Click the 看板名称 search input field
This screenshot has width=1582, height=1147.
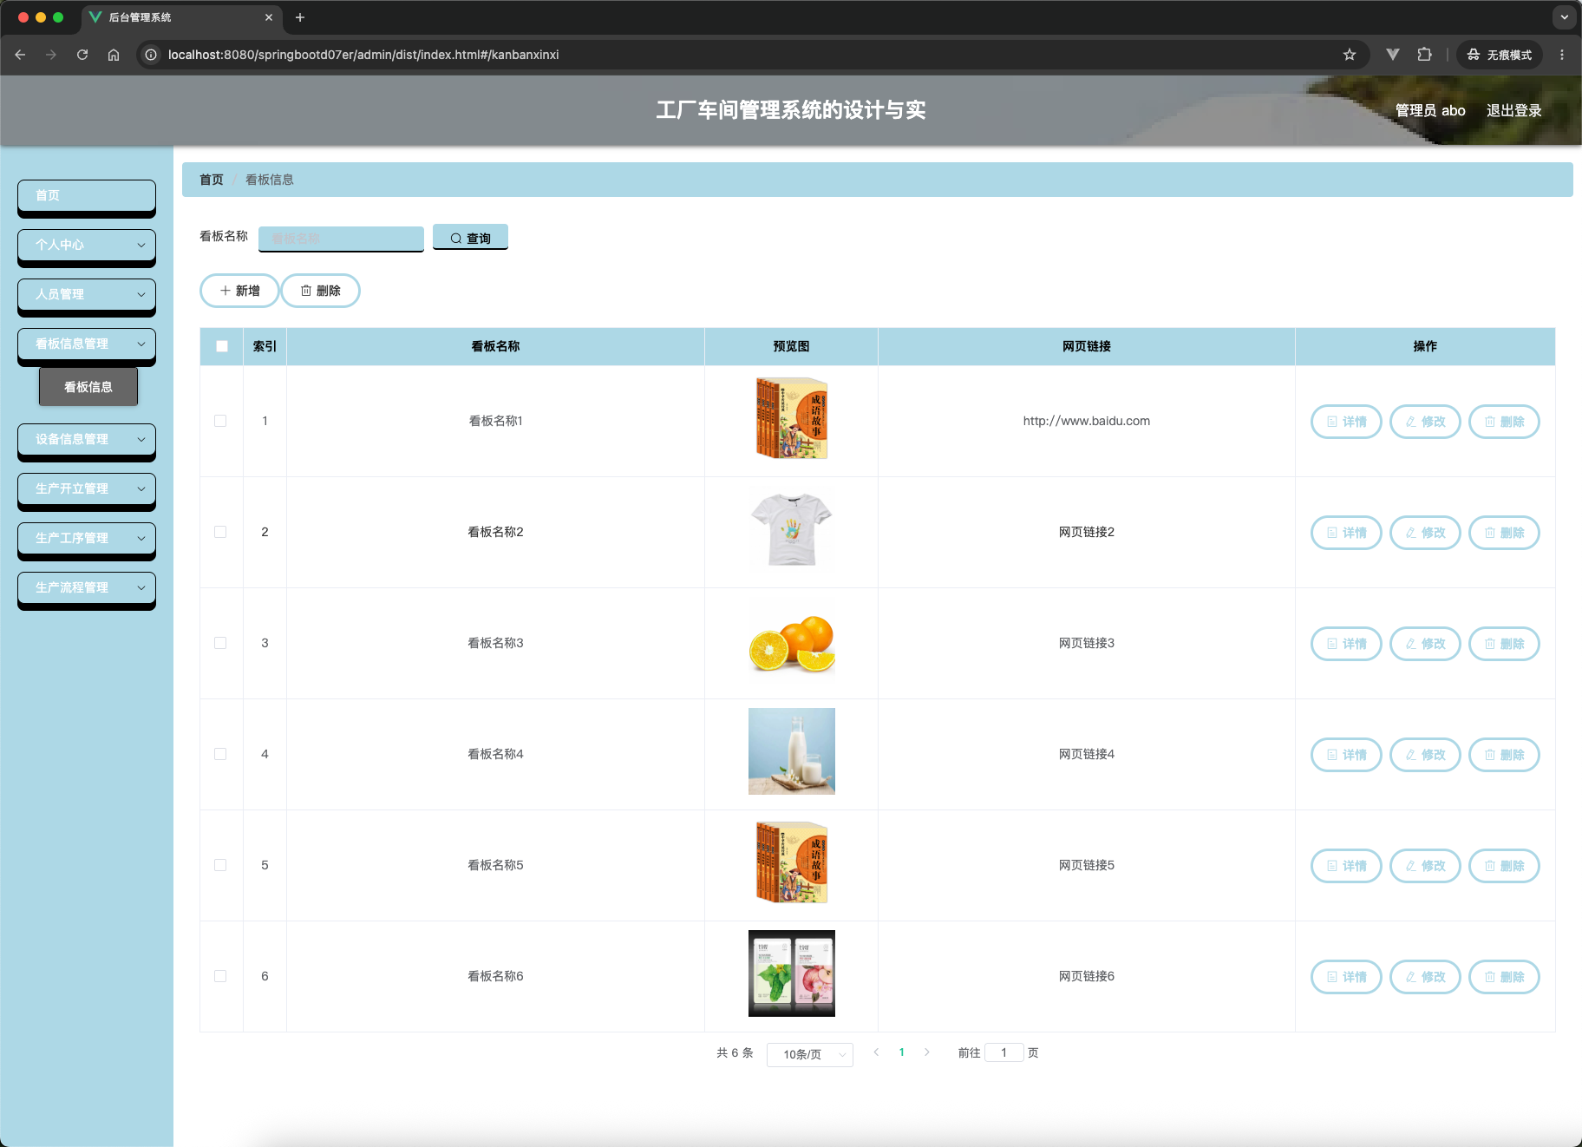[x=341, y=238]
